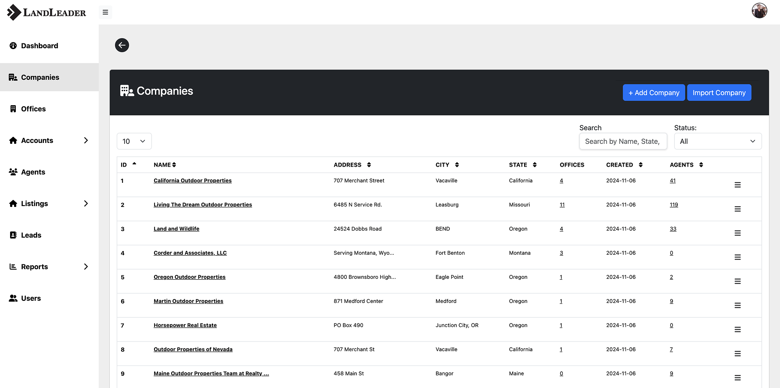This screenshot has height=388, width=780.
Task: Open Maine Outdoor Properties Team link
Action: [x=211, y=374]
